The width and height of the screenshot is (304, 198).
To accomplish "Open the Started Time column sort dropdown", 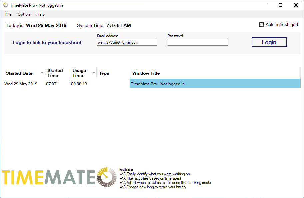I will click(66, 73).
